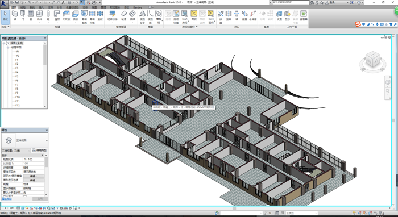Click the Properties panel vertical scrollbar
The width and height of the screenshot is (398, 217).
click(x=46, y=175)
